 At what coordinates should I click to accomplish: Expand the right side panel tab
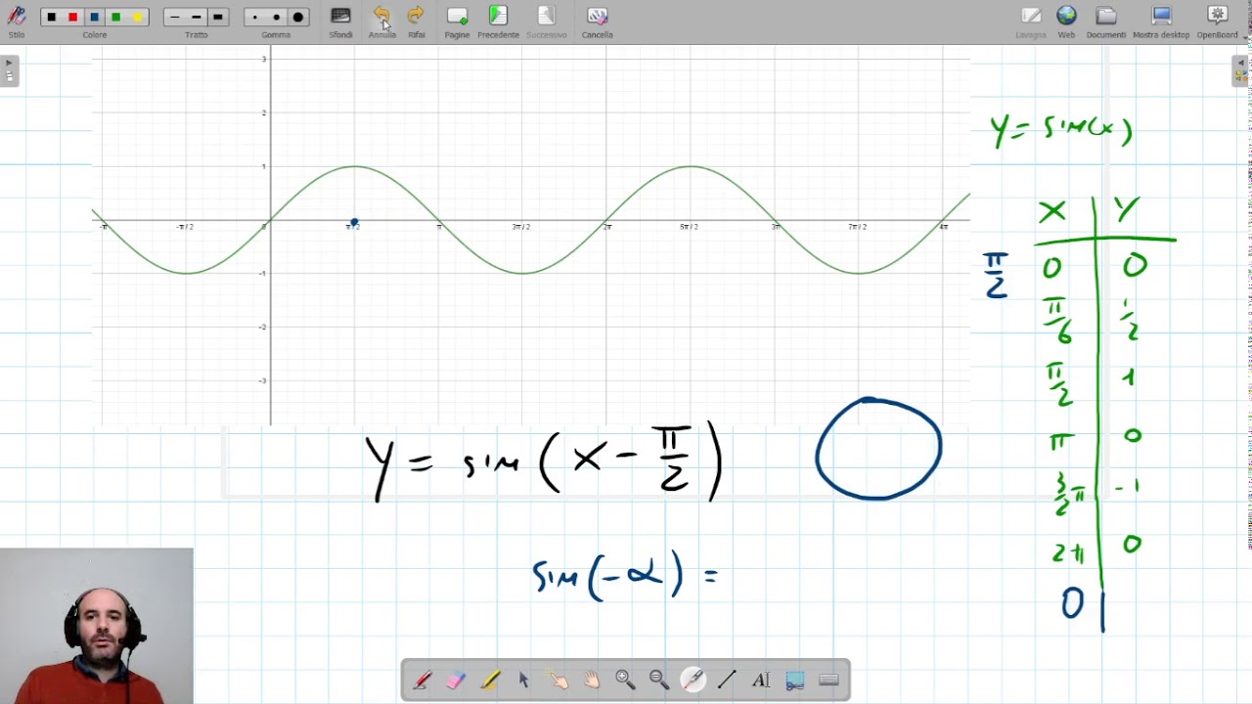tap(1240, 71)
